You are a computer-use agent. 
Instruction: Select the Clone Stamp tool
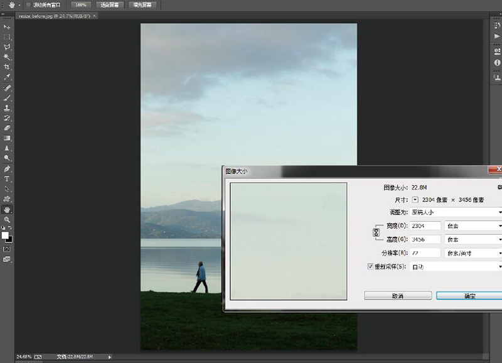(x=8, y=108)
